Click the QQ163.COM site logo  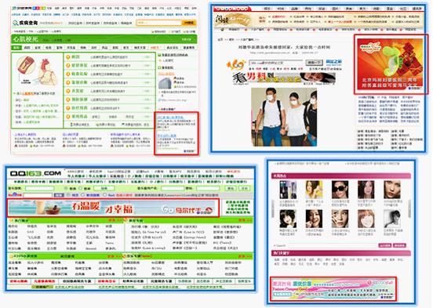[x=35, y=174]
